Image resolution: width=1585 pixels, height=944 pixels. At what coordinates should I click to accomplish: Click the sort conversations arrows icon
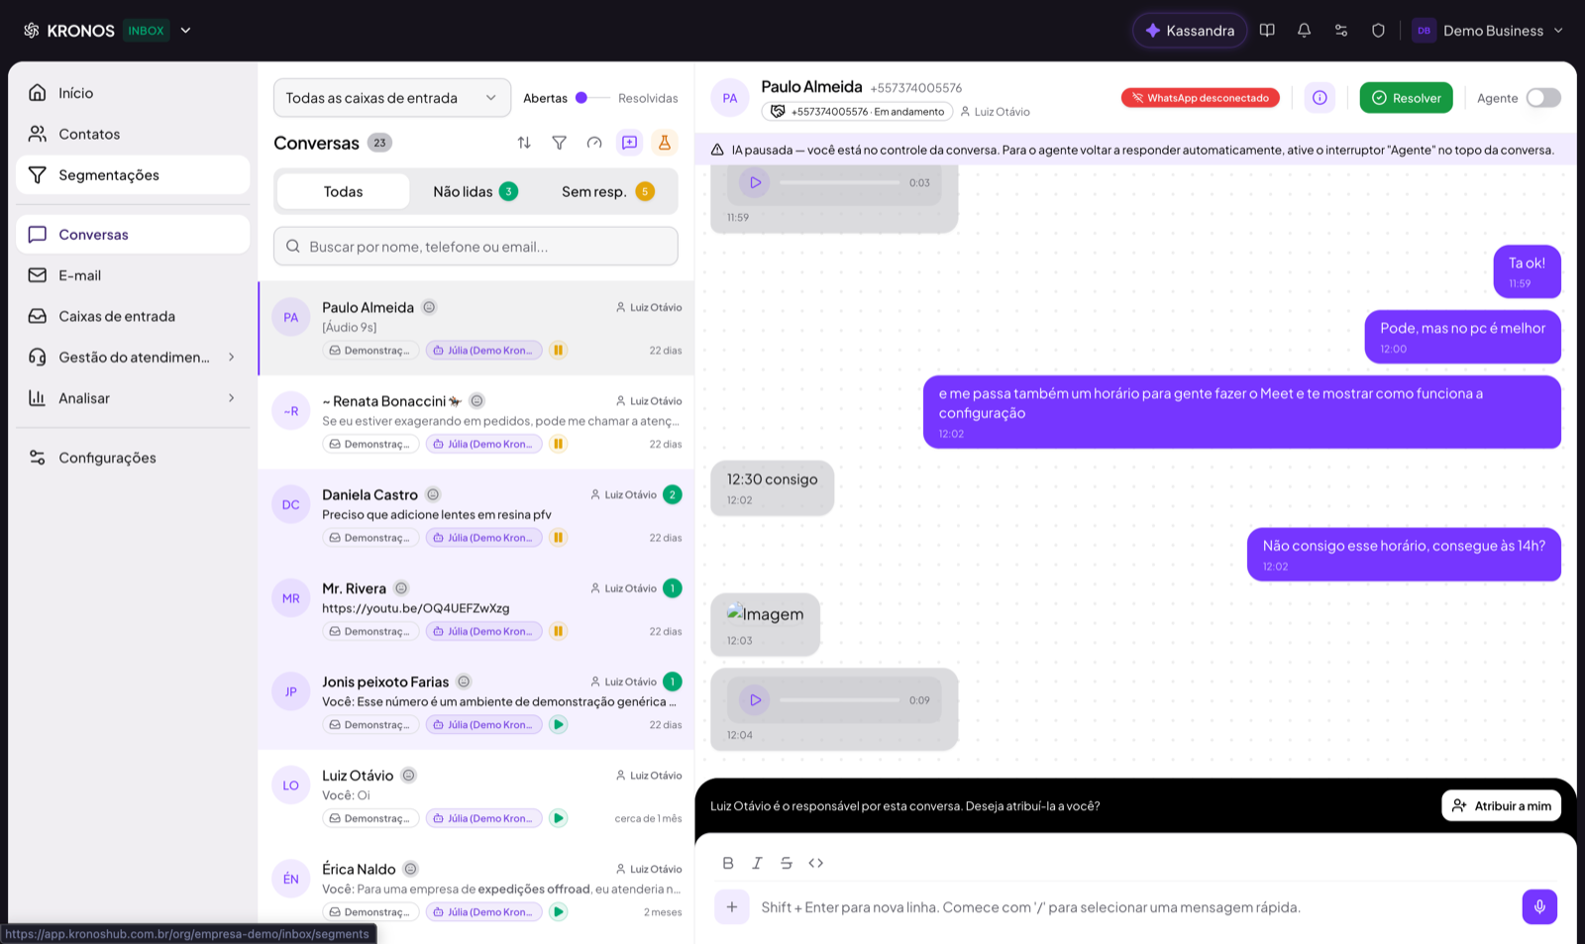(524, 143)
